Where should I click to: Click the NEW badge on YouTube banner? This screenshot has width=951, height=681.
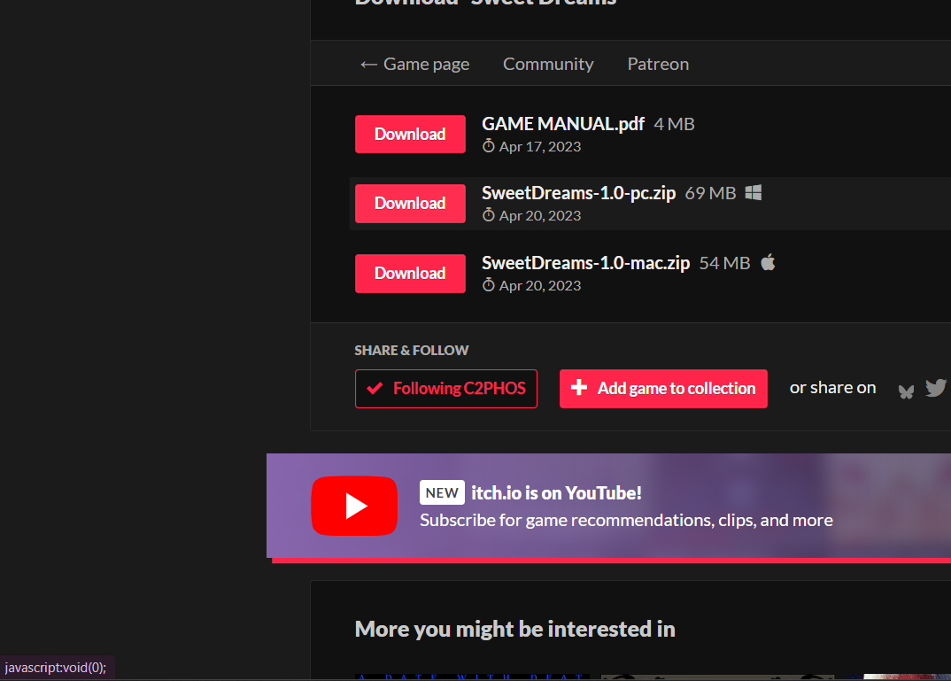point(442,492)
